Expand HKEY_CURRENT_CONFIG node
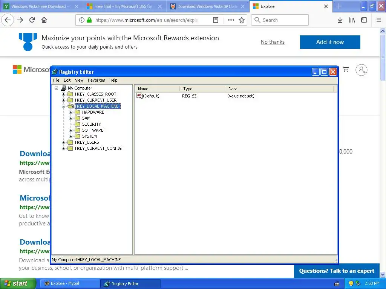The height and width of the screenshot is (289, 386). pyautogui.click(x=63, y=148)
